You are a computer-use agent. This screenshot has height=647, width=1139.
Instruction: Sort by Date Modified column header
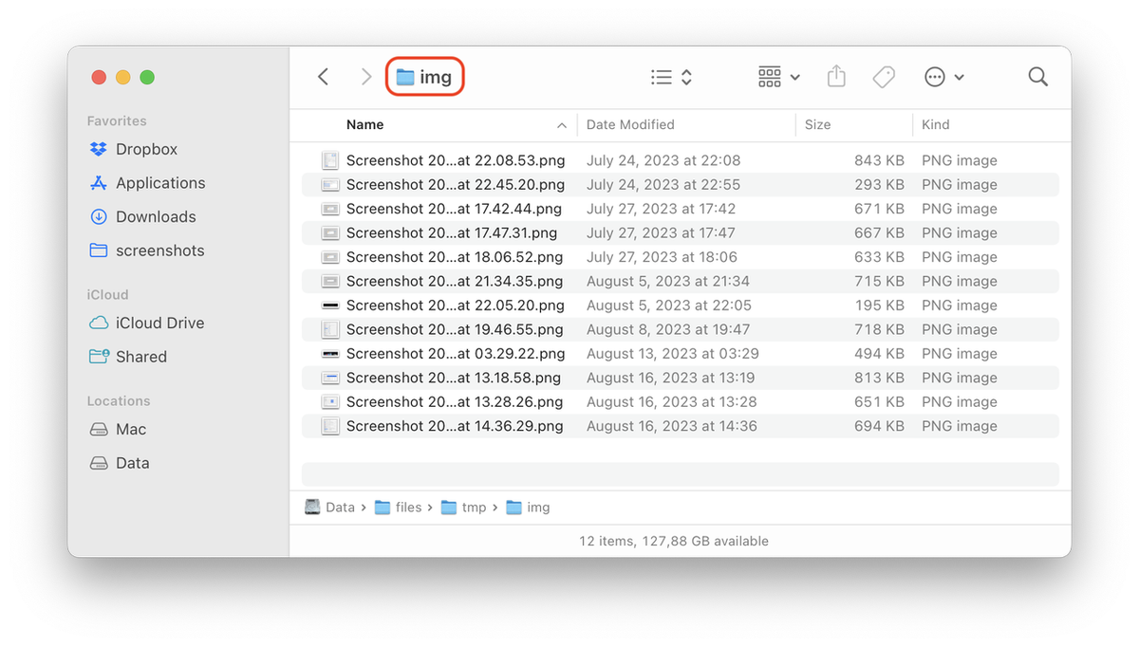(x=630, y=124)
